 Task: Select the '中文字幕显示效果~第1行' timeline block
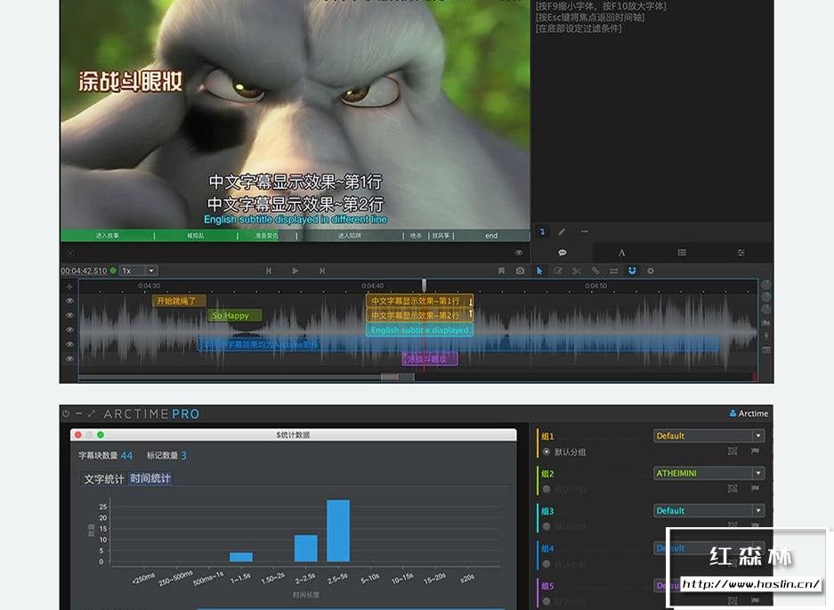419,301
